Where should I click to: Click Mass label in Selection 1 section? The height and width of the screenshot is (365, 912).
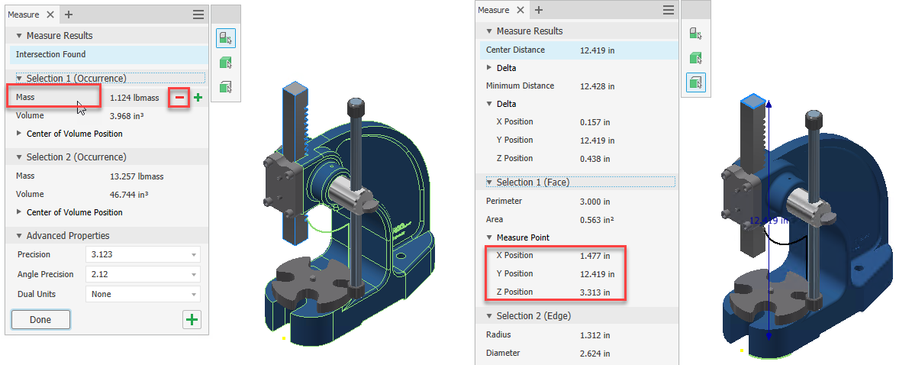25,97
